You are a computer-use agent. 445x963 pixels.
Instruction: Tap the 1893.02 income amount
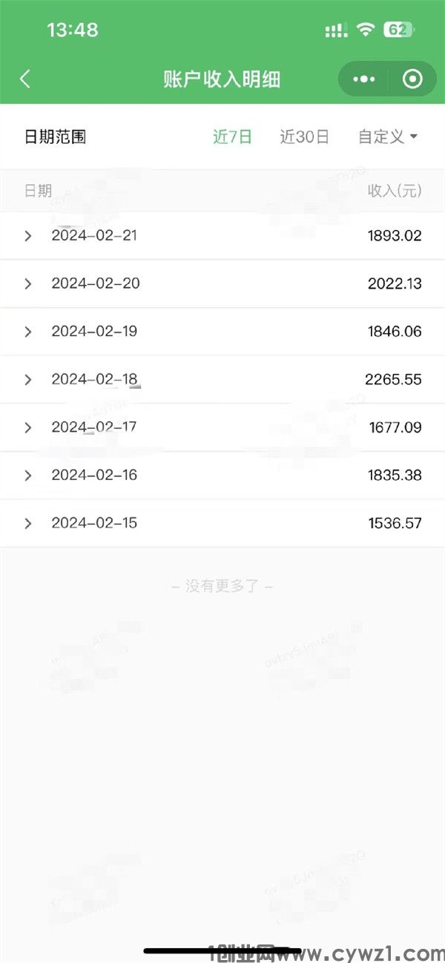[395, 236]
